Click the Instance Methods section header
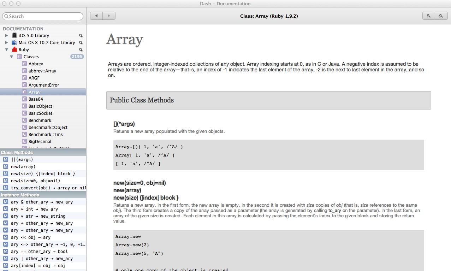Screen dimensions: 451x271 tap(43, 195)
